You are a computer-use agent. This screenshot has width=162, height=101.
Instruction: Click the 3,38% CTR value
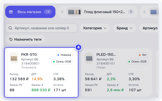59,79
